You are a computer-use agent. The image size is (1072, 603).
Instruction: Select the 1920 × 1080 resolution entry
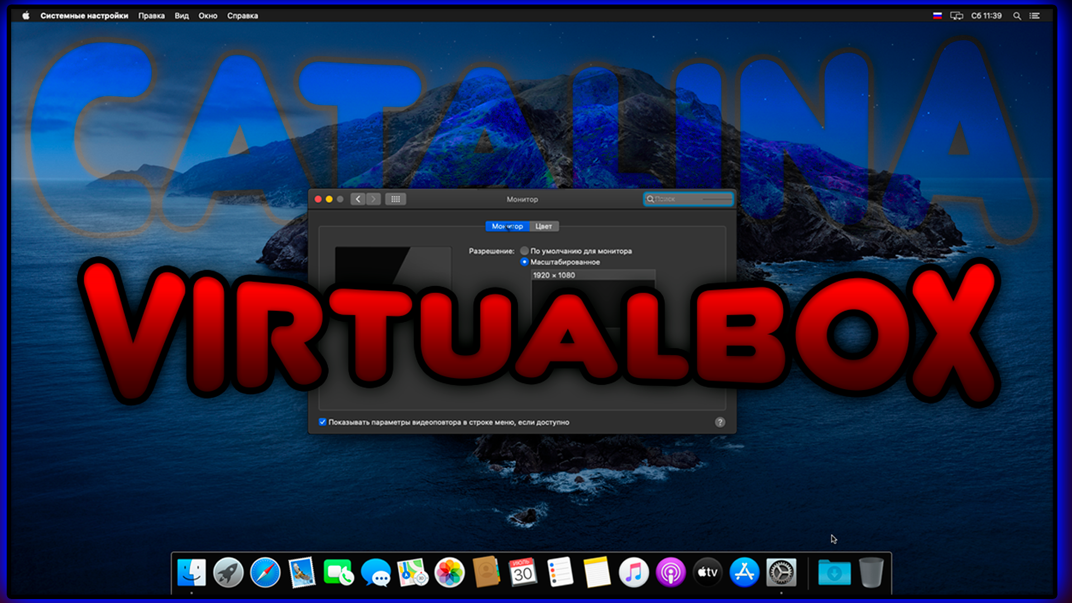[593, 275]
